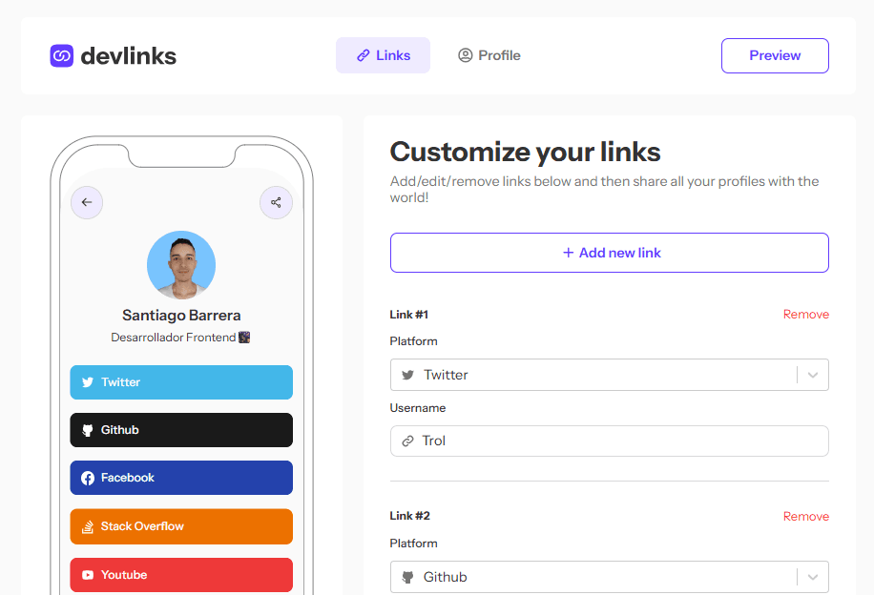Click the devlinks logo icon
The image size is (874, 595).
point(62,55)
